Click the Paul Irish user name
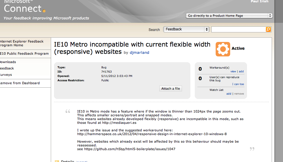This screenshot has height=162, width=283. click(x=259, y=1)
